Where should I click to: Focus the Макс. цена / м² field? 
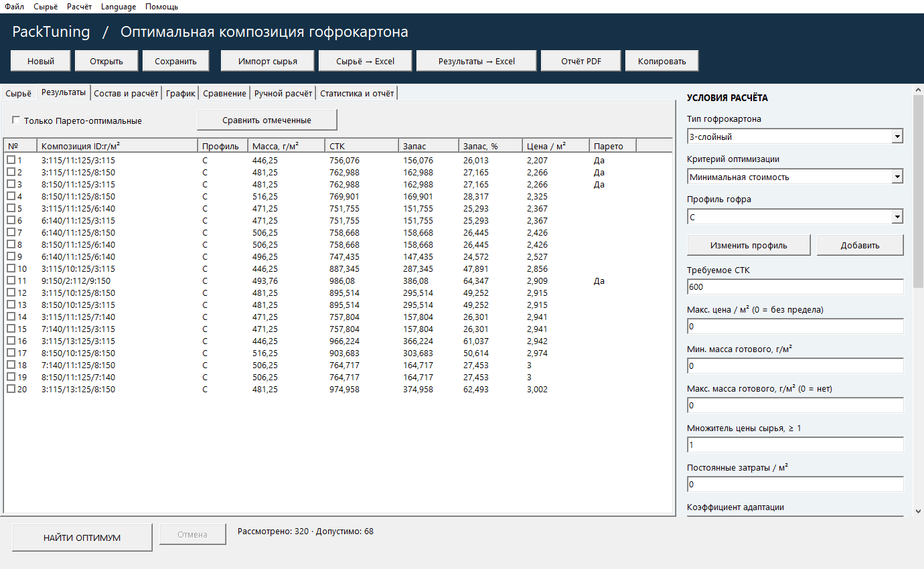click(x=795, y=326)
